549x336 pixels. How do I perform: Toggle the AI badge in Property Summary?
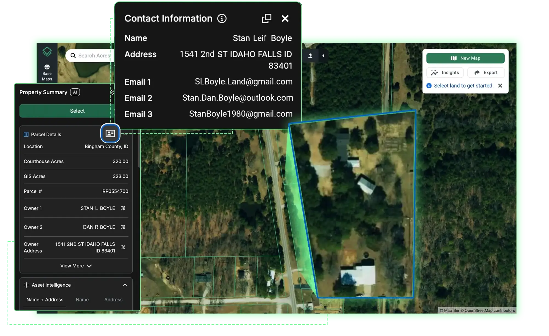pyautogui.click(x=75, y=92)
